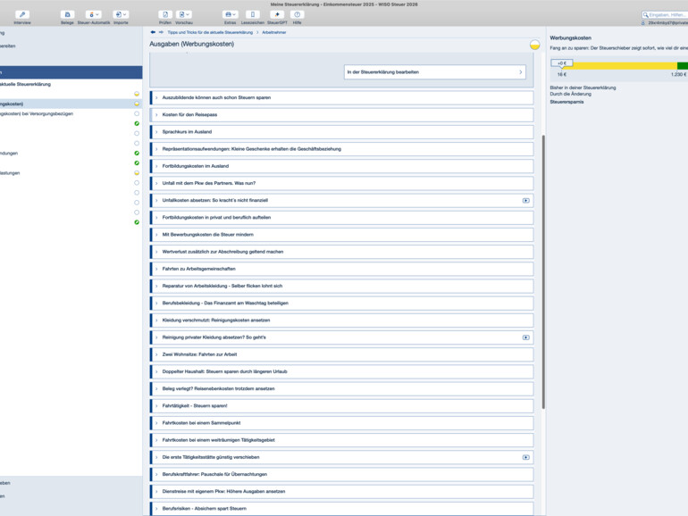Viewport: 688px width, 516px height.
Task: Open the tip Fahrtätigkeit - Steuern sparen!
Action: click(342, 405)
